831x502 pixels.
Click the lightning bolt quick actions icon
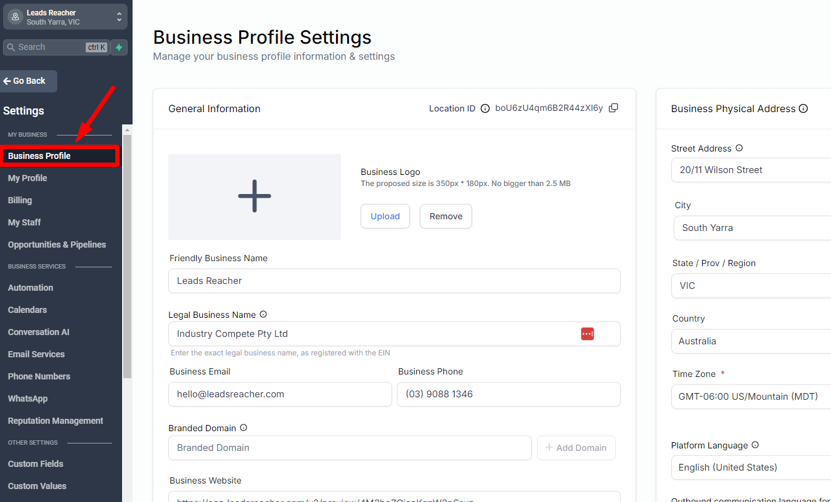[x=119, y=47]
